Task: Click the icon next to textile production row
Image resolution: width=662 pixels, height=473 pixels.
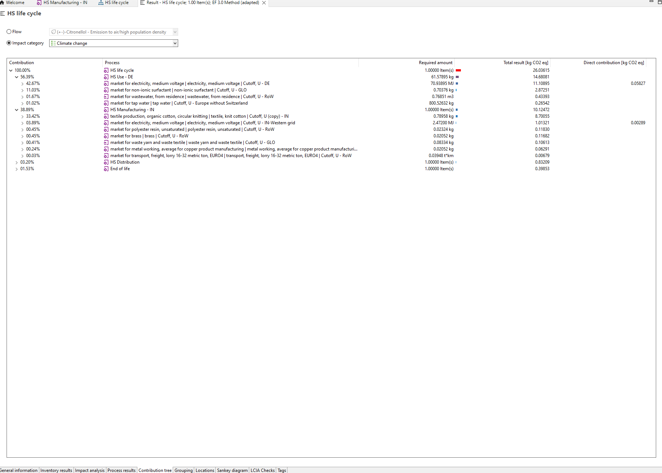Action: pyautogui.click(x=106, y=116)
